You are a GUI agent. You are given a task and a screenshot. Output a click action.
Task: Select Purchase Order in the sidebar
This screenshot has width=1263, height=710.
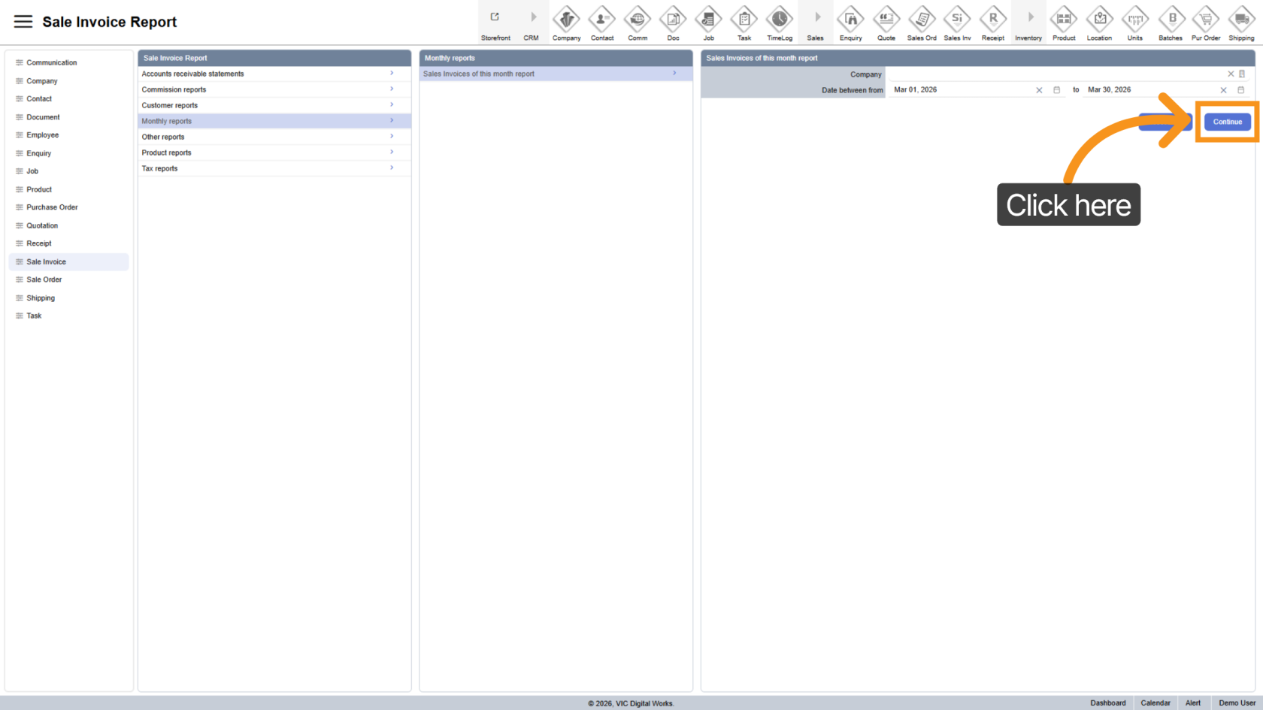point(52,207)
